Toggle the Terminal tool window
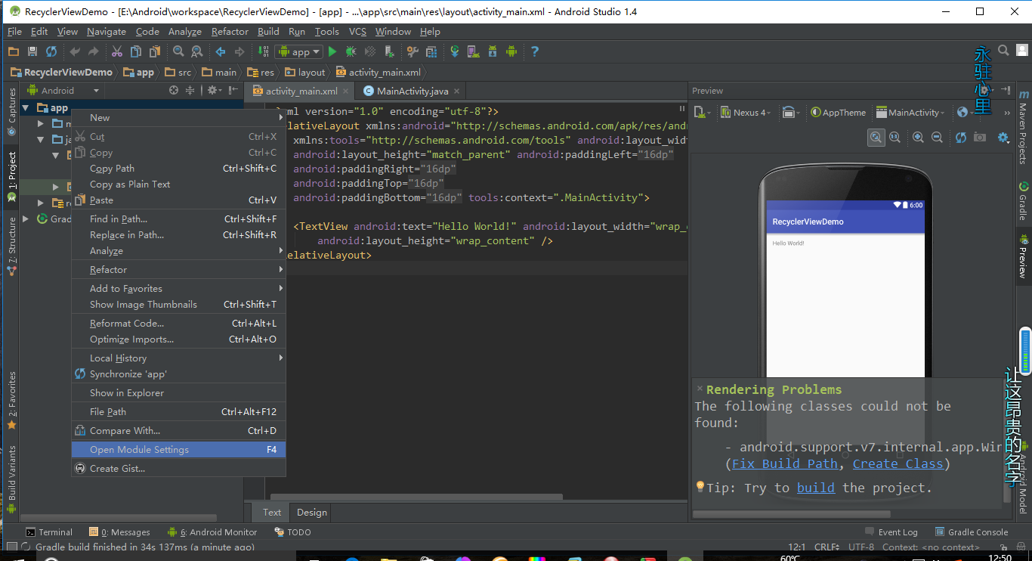Screen dimensions: 1032x561 tap(49, 532)
